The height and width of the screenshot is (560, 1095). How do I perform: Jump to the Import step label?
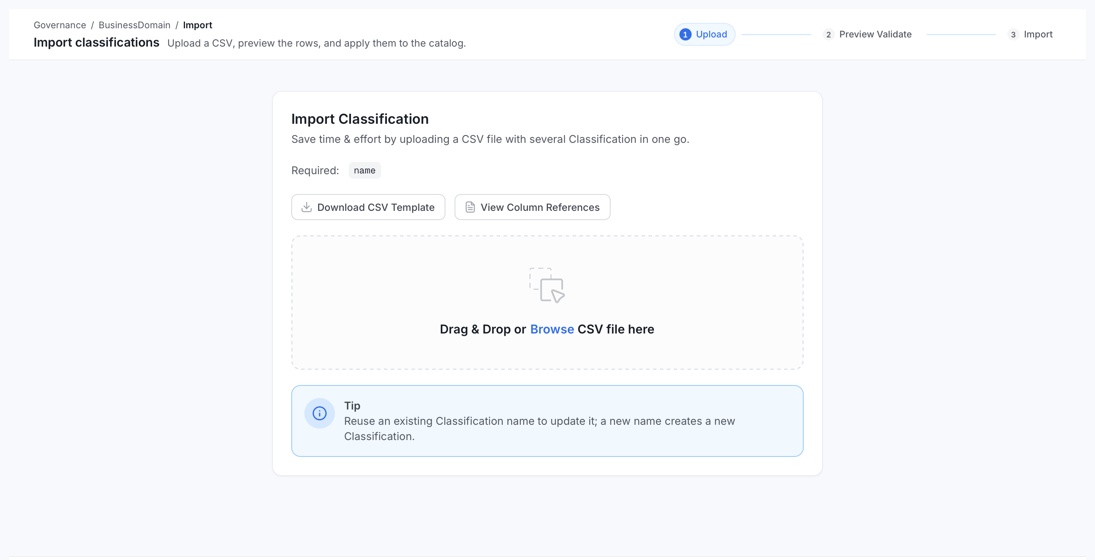pos(1038,34)
